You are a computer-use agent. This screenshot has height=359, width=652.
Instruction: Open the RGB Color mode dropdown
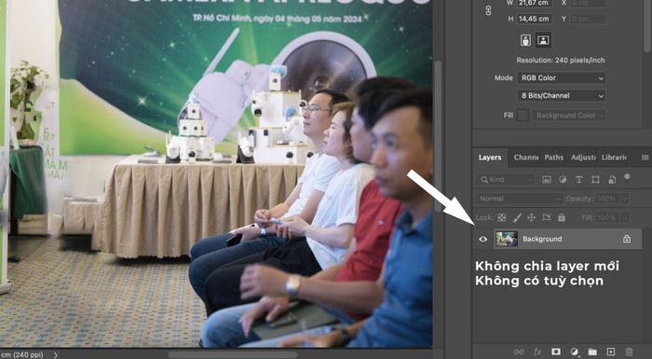pyautogui.click(x=561, y=78)
